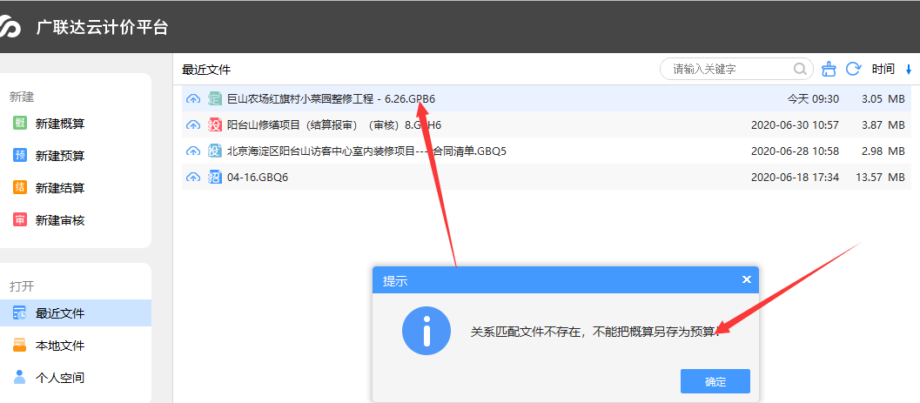Image resolution: width=920 pixels, height=403 pixels.
Task: Click the 最近文件 panel heading
Action: [206, 70]
